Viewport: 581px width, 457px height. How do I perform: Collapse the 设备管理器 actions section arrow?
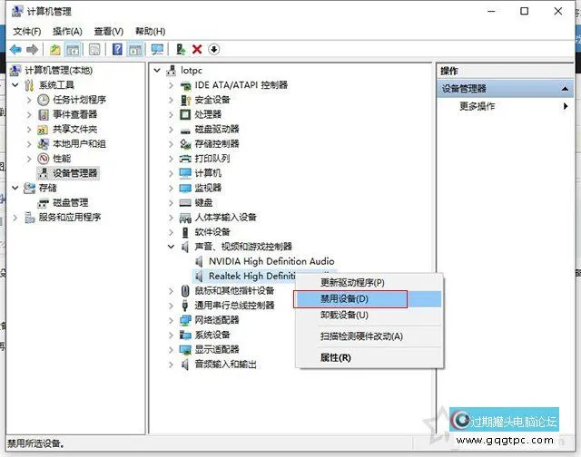coord(565,89)
